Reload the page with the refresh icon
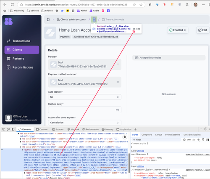Image resolution: width=210 pixels, height=179 pixels. [12, 5]
